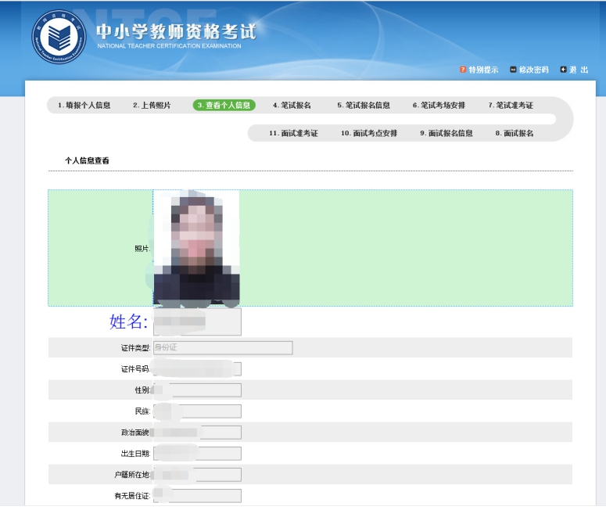Click the 性别 field
This screenshot has width=606, height=510.
pyautogui.click(x=197, y=390)
